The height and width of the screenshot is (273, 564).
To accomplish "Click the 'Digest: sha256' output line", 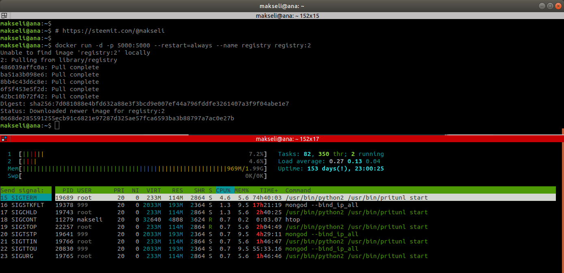I will pos(145,104).
